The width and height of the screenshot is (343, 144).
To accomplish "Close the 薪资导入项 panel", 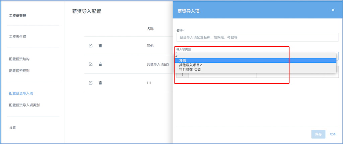I will 333,10.
